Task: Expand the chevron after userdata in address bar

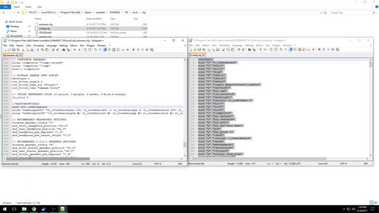Action: 107,12
